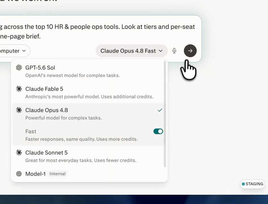Open the Claude Opus 4.8 Fast model dropdown
The image size is (268, 204).
click(131, 51)
